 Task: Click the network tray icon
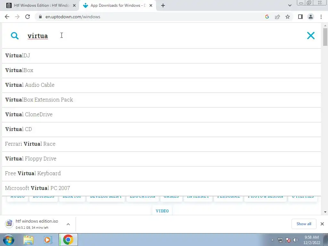pyautogui.click(x=280, y=240)
